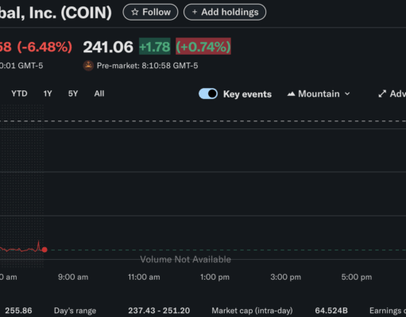Click the 237.43 - 251.20 range value
The image size is (406, 317).
tap(159, 311)
